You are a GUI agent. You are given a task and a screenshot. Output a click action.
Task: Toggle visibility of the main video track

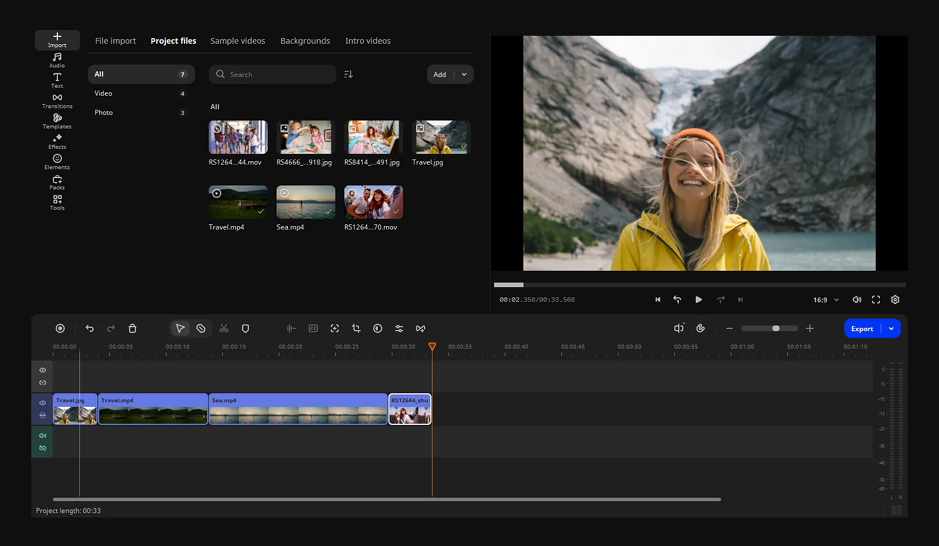click(x=42, y=403)
